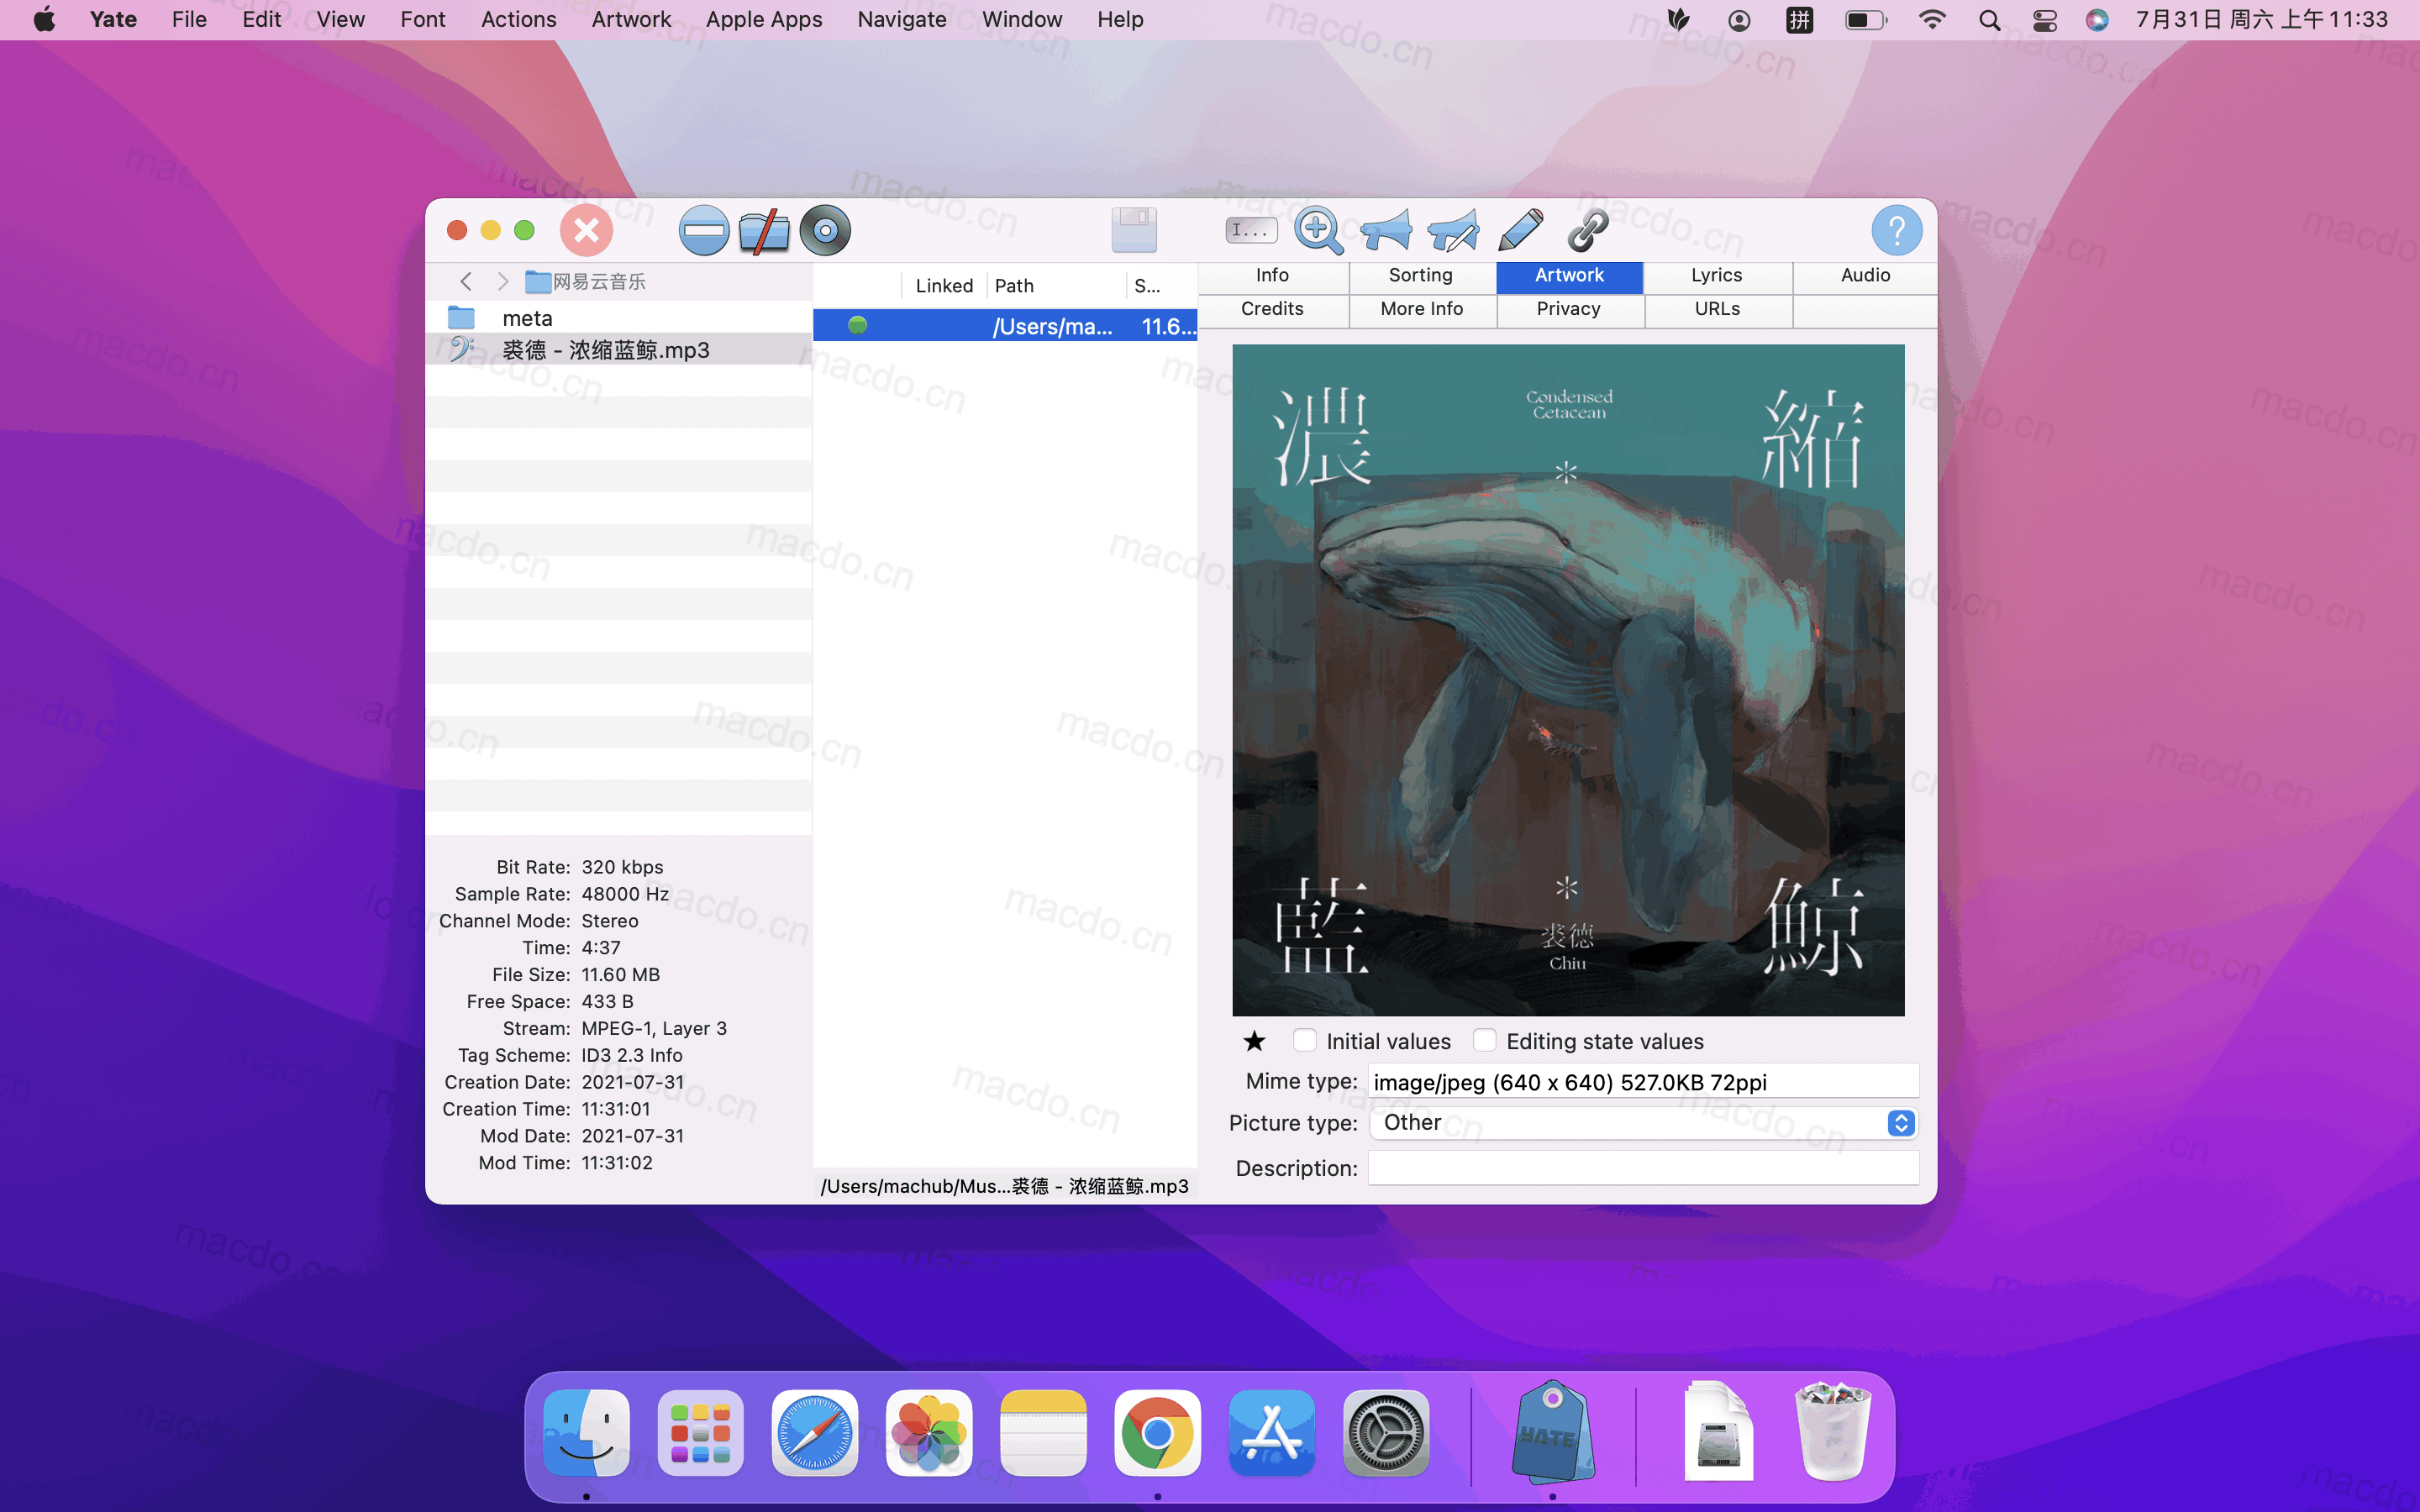Sort by the Linked column header
The height and width of the screenshot is (1512, 2420).
(x=943, y=286)
